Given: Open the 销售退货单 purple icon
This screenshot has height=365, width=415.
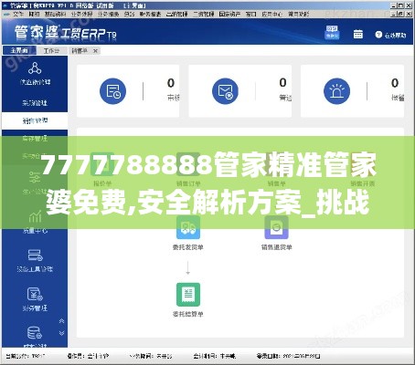Looking at the screenshot, I should click(x=276, y=227).
